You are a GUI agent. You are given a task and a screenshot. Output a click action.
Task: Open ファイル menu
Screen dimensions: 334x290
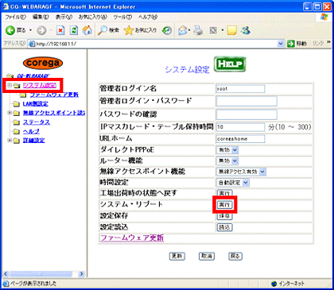tap(16, 17)
